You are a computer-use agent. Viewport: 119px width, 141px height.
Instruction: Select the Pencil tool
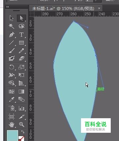click(x=21, y=51)
